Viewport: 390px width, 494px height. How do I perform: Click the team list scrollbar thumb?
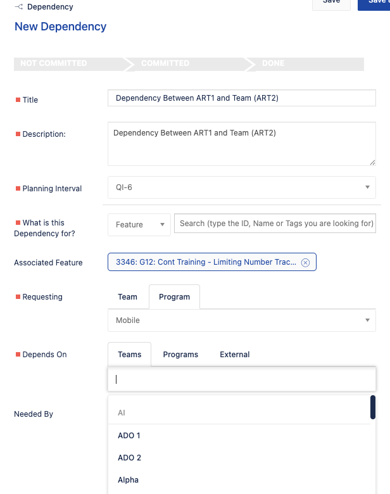click(x=373, y=407)
